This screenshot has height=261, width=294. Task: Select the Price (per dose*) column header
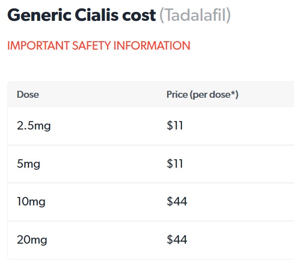(202, 95)
